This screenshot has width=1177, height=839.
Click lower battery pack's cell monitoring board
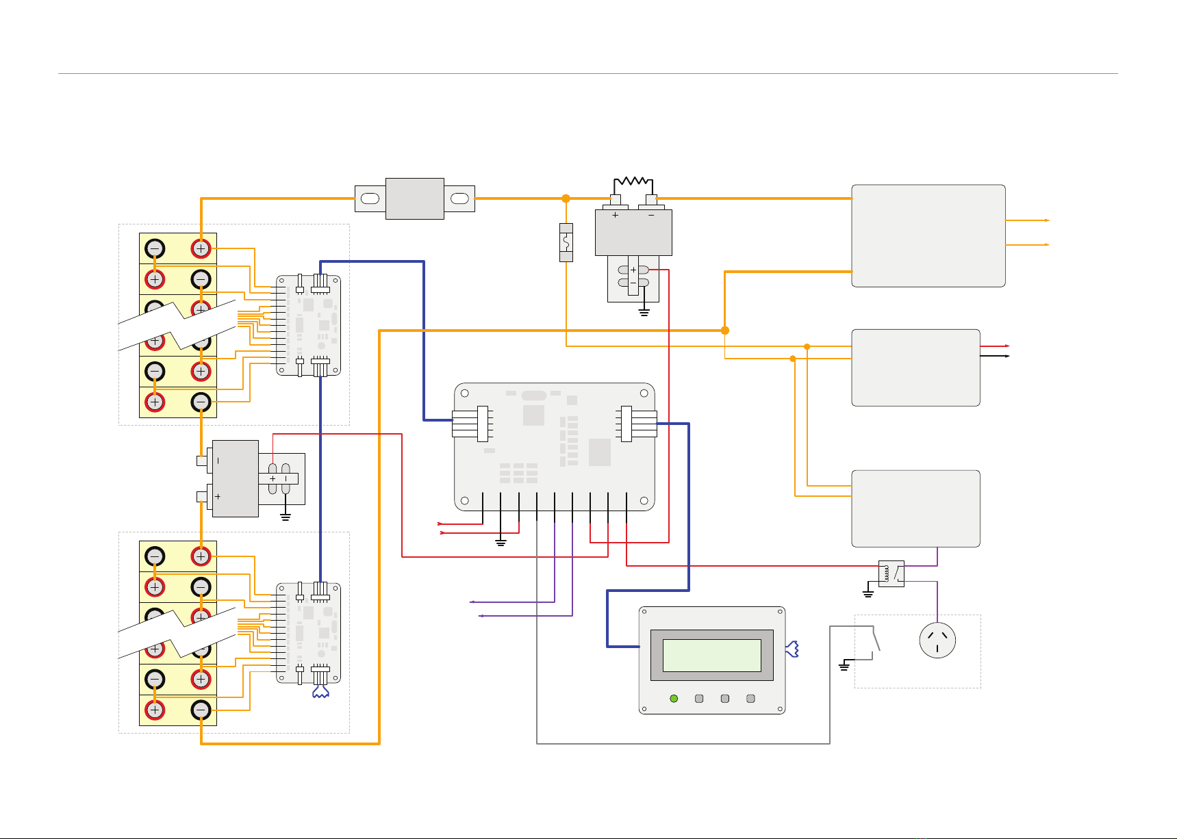click(x=308, y=633)
